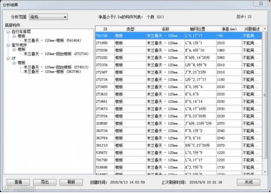Select row with ID 273661
The image size is (271, 194).
pos(179,101)
